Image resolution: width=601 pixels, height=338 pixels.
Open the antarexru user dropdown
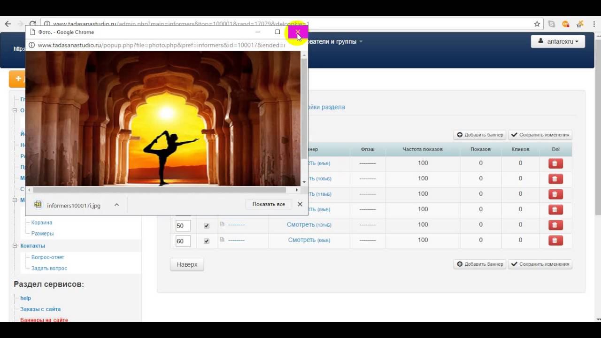(x=558, y=41)
